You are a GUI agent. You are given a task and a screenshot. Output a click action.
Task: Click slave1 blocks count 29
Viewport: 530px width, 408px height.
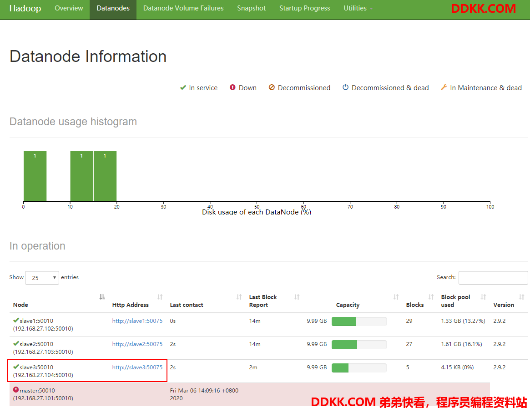[x=409, y=321]
